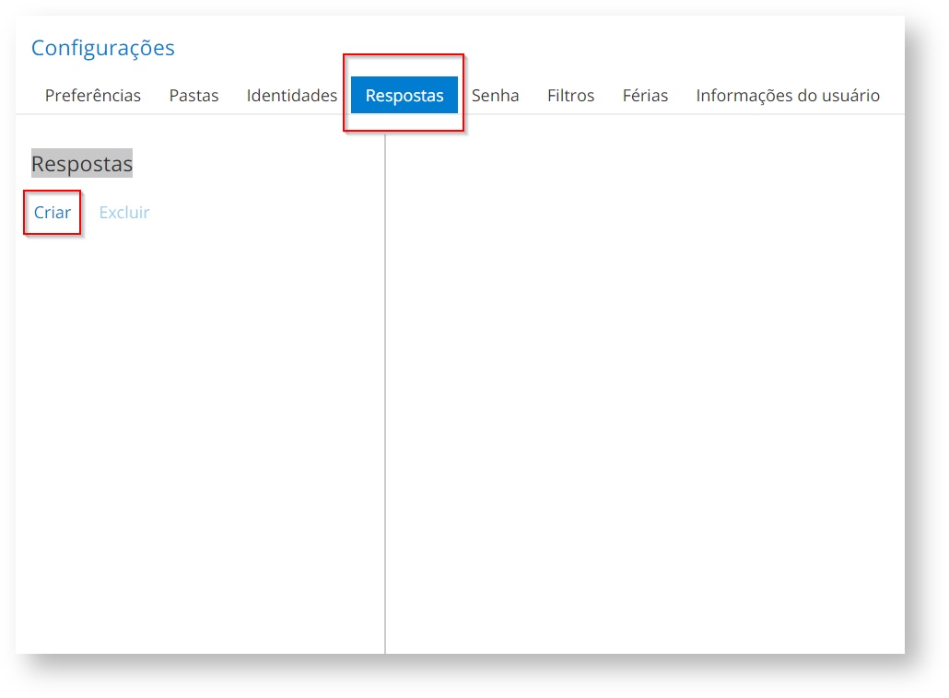
Task: Click the empty right details pane
Action: click(x=645, y=387)
